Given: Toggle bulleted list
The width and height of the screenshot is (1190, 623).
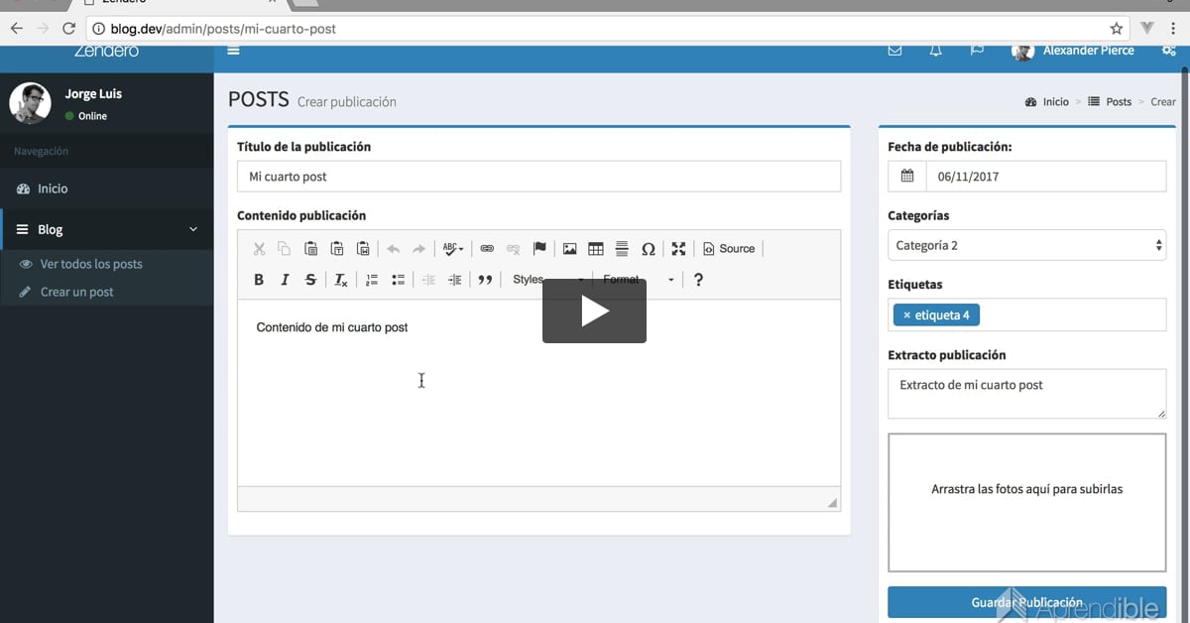Looking at the screenshot, I should point(398,280).
